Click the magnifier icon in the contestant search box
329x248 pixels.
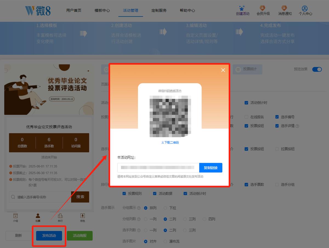[13, 197]
